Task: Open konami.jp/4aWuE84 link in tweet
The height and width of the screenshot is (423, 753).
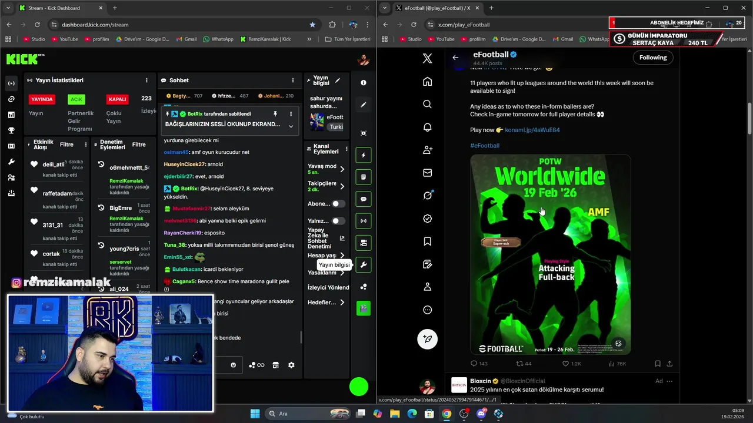Action: tap(532, 130)
